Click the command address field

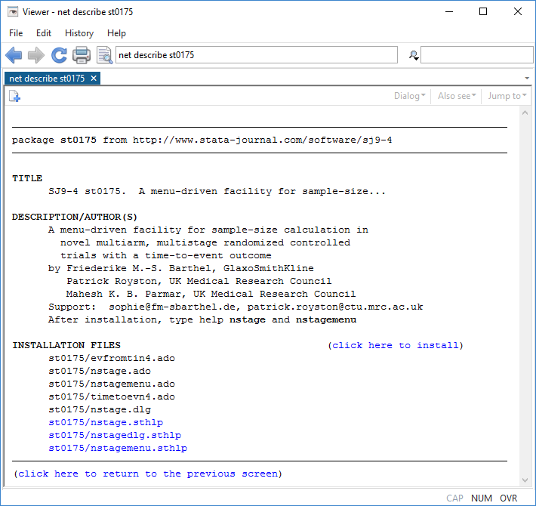coord(257,55)
